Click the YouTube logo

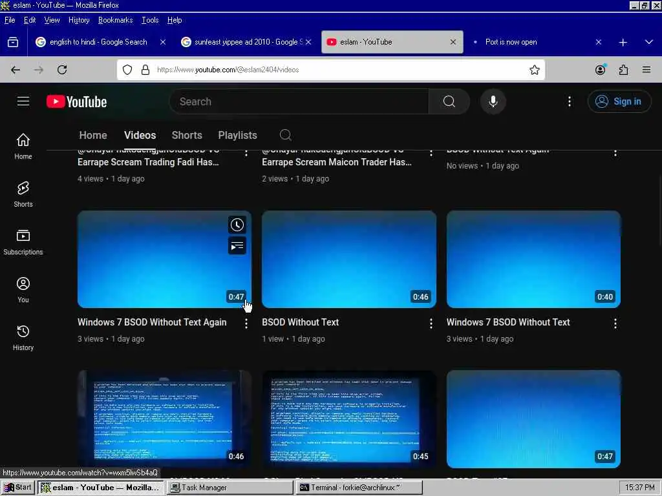point(76,101)
